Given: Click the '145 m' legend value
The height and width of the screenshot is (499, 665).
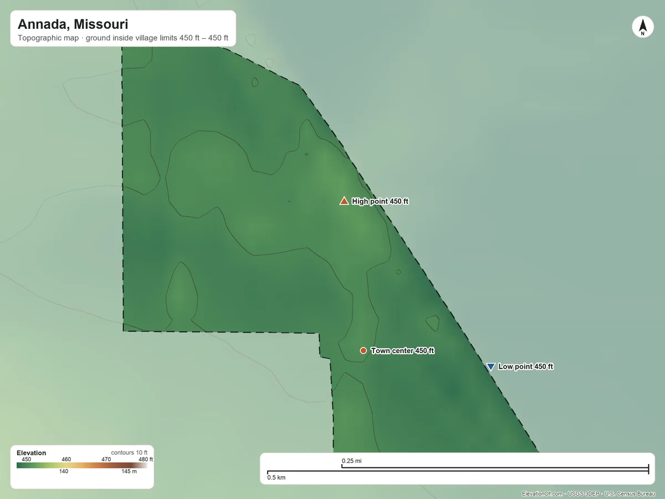Looking at the screenshot, I should tap(129, 472).
